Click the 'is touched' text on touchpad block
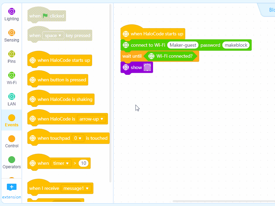The width and height of the screenshot is (275, 206). click(97, 138)
